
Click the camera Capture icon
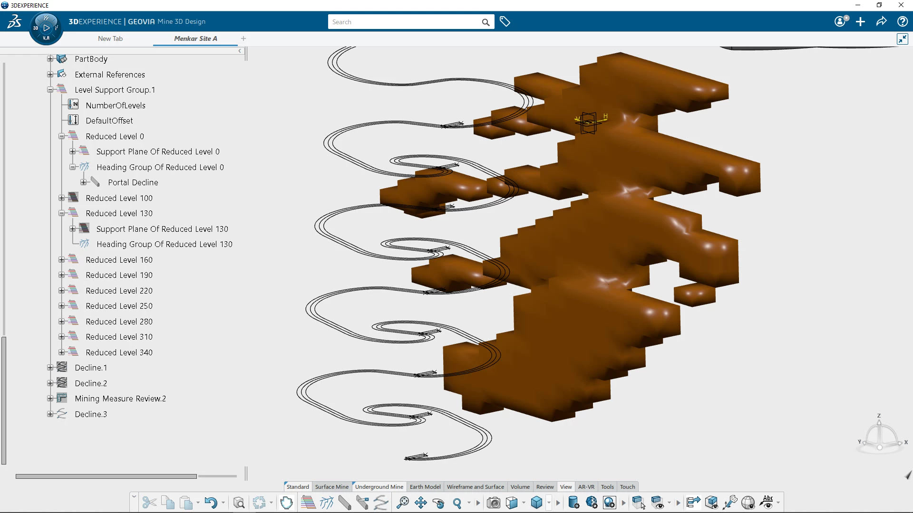pos(494,503)
